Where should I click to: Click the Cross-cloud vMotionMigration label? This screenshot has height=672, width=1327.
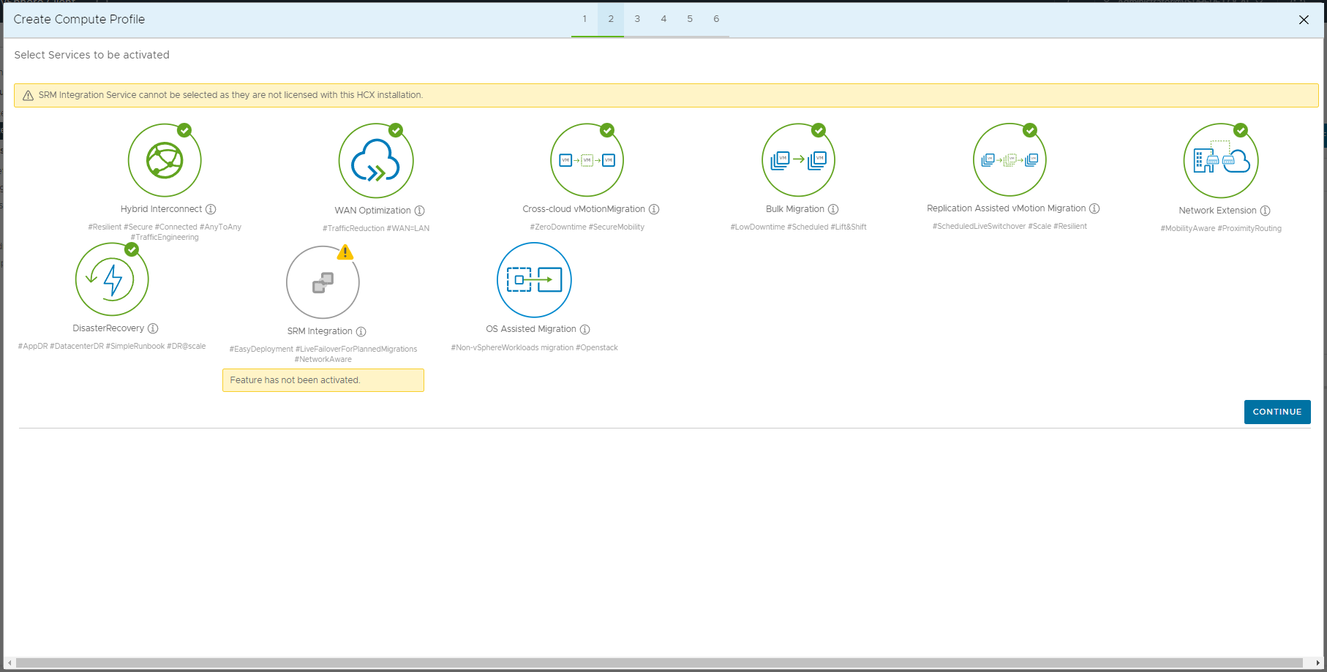(584, 209)
